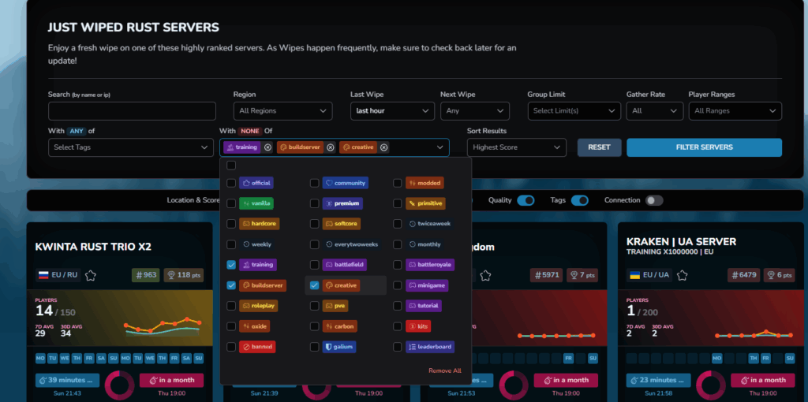The image size is (808, 402).
Task: Click the 39 minutes last wipe button
Action: [x=68, y=381]
